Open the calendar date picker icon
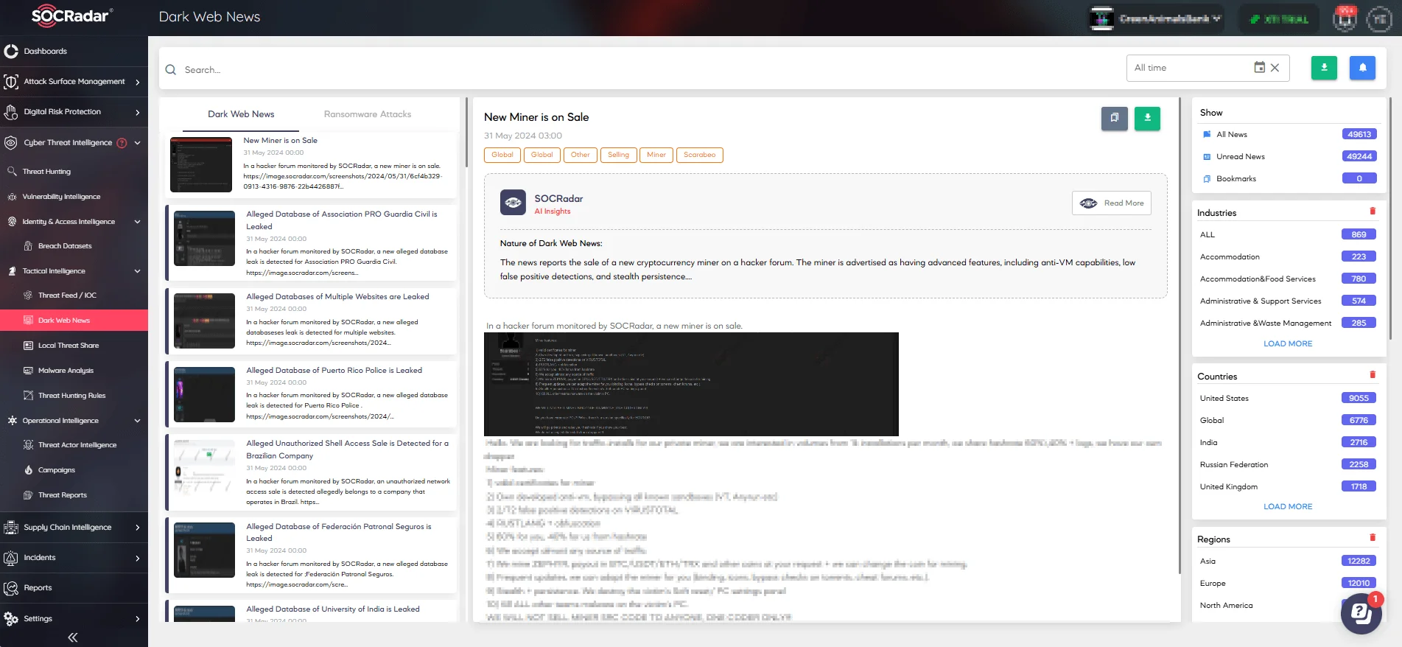1402x647 pixels. (x=1260, y=68)
